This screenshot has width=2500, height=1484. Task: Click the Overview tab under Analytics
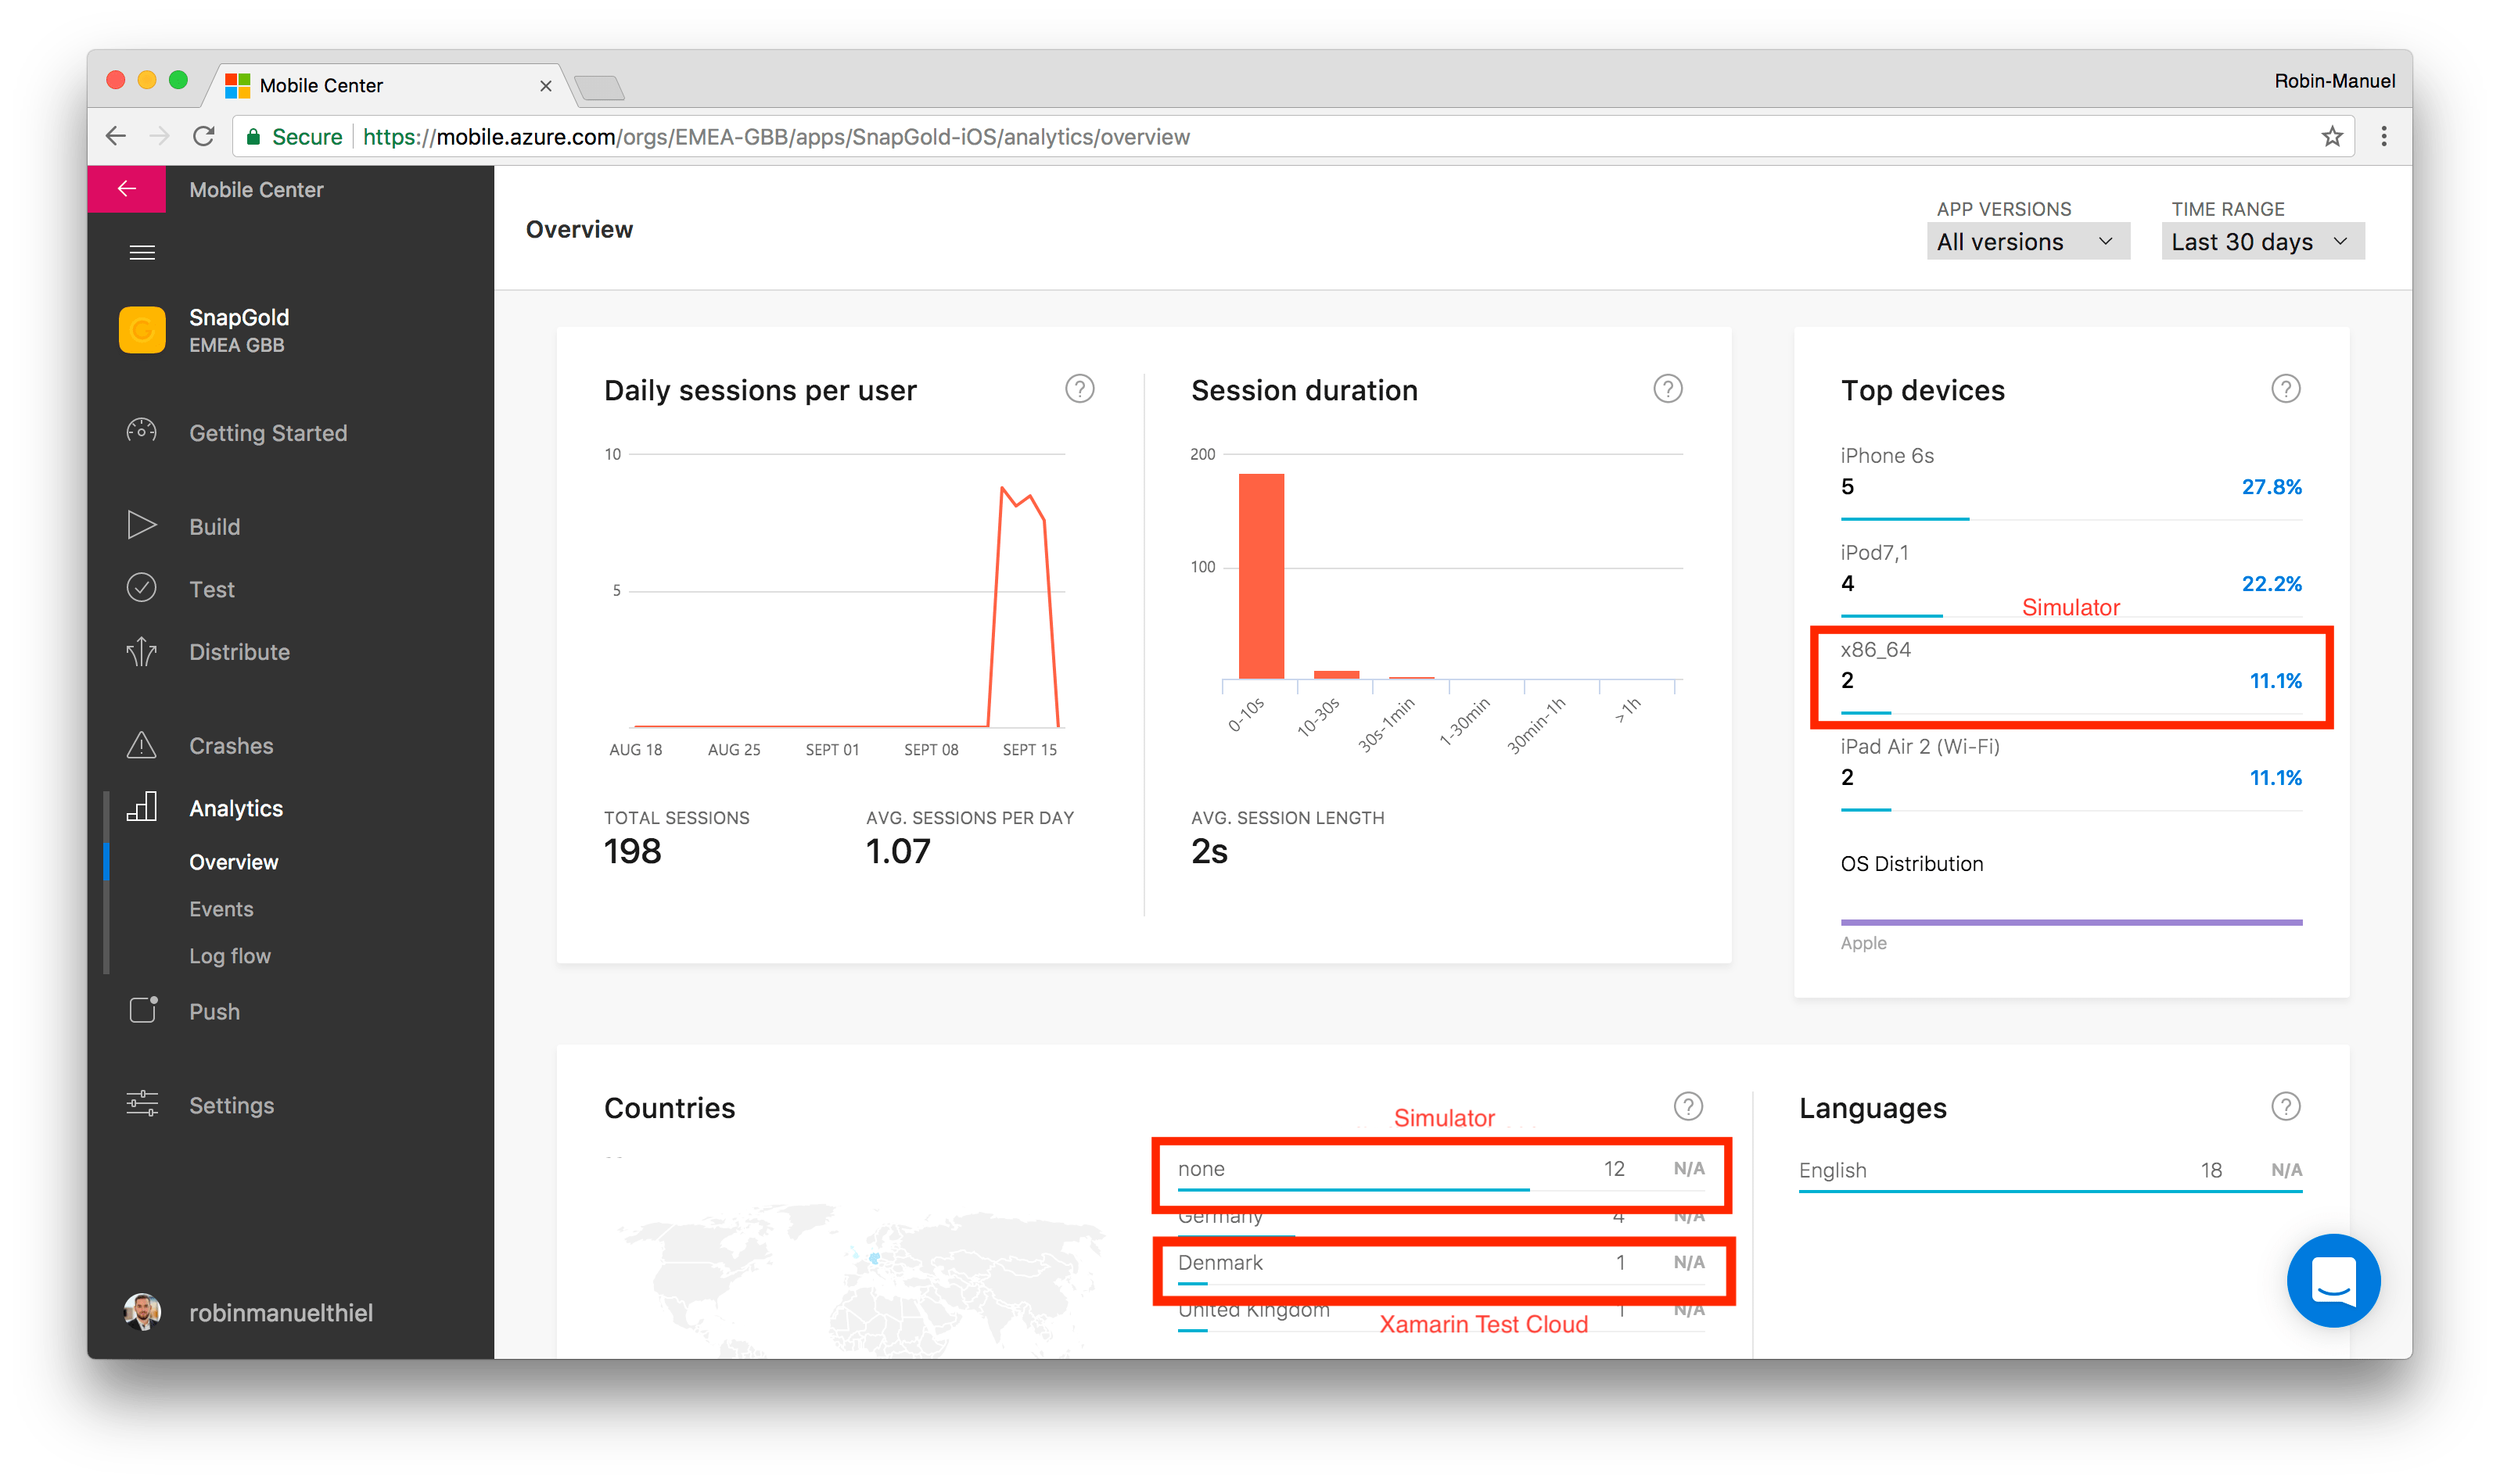coord(233,862)
